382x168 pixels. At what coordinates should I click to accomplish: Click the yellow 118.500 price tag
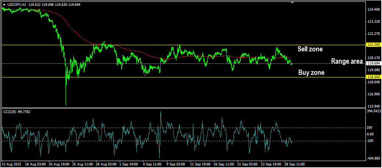(373, 77)
